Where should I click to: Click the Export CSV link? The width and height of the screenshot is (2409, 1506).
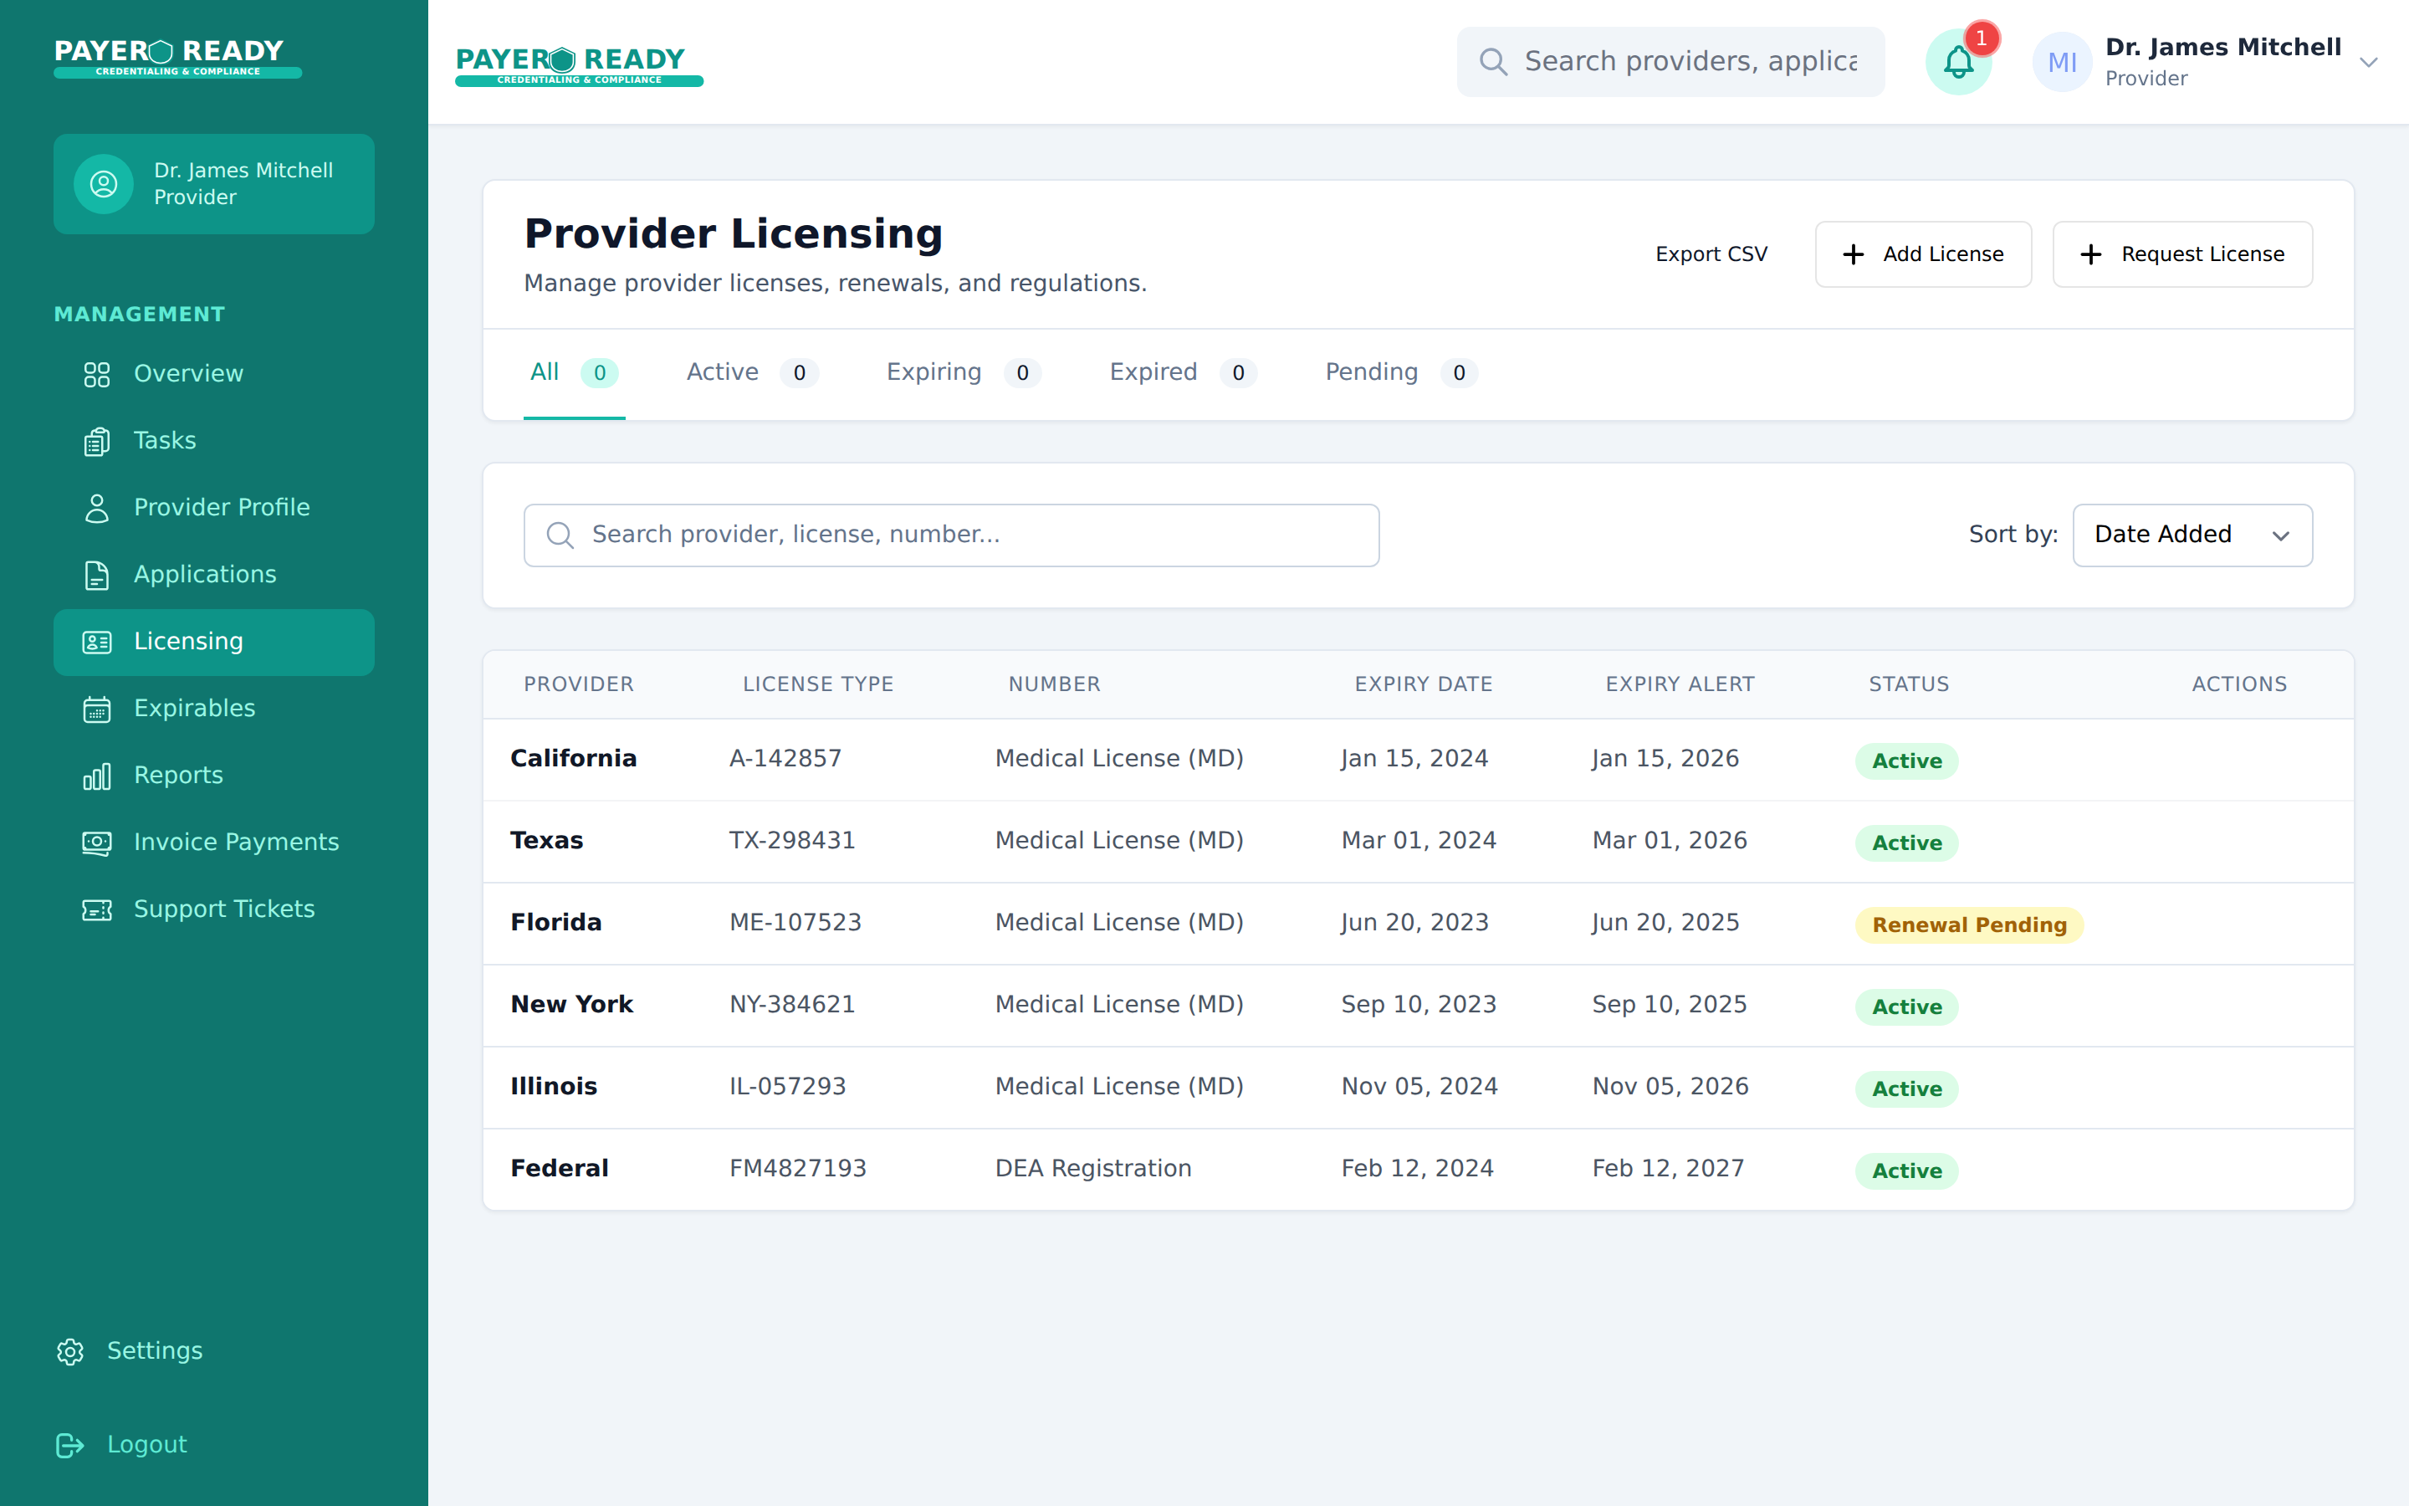point(1711,254)
